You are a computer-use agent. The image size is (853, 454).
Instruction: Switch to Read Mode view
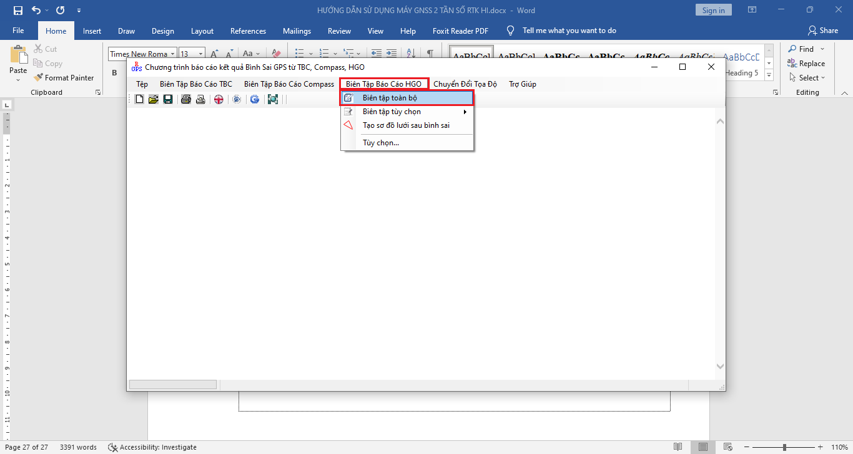click(678, 447)
